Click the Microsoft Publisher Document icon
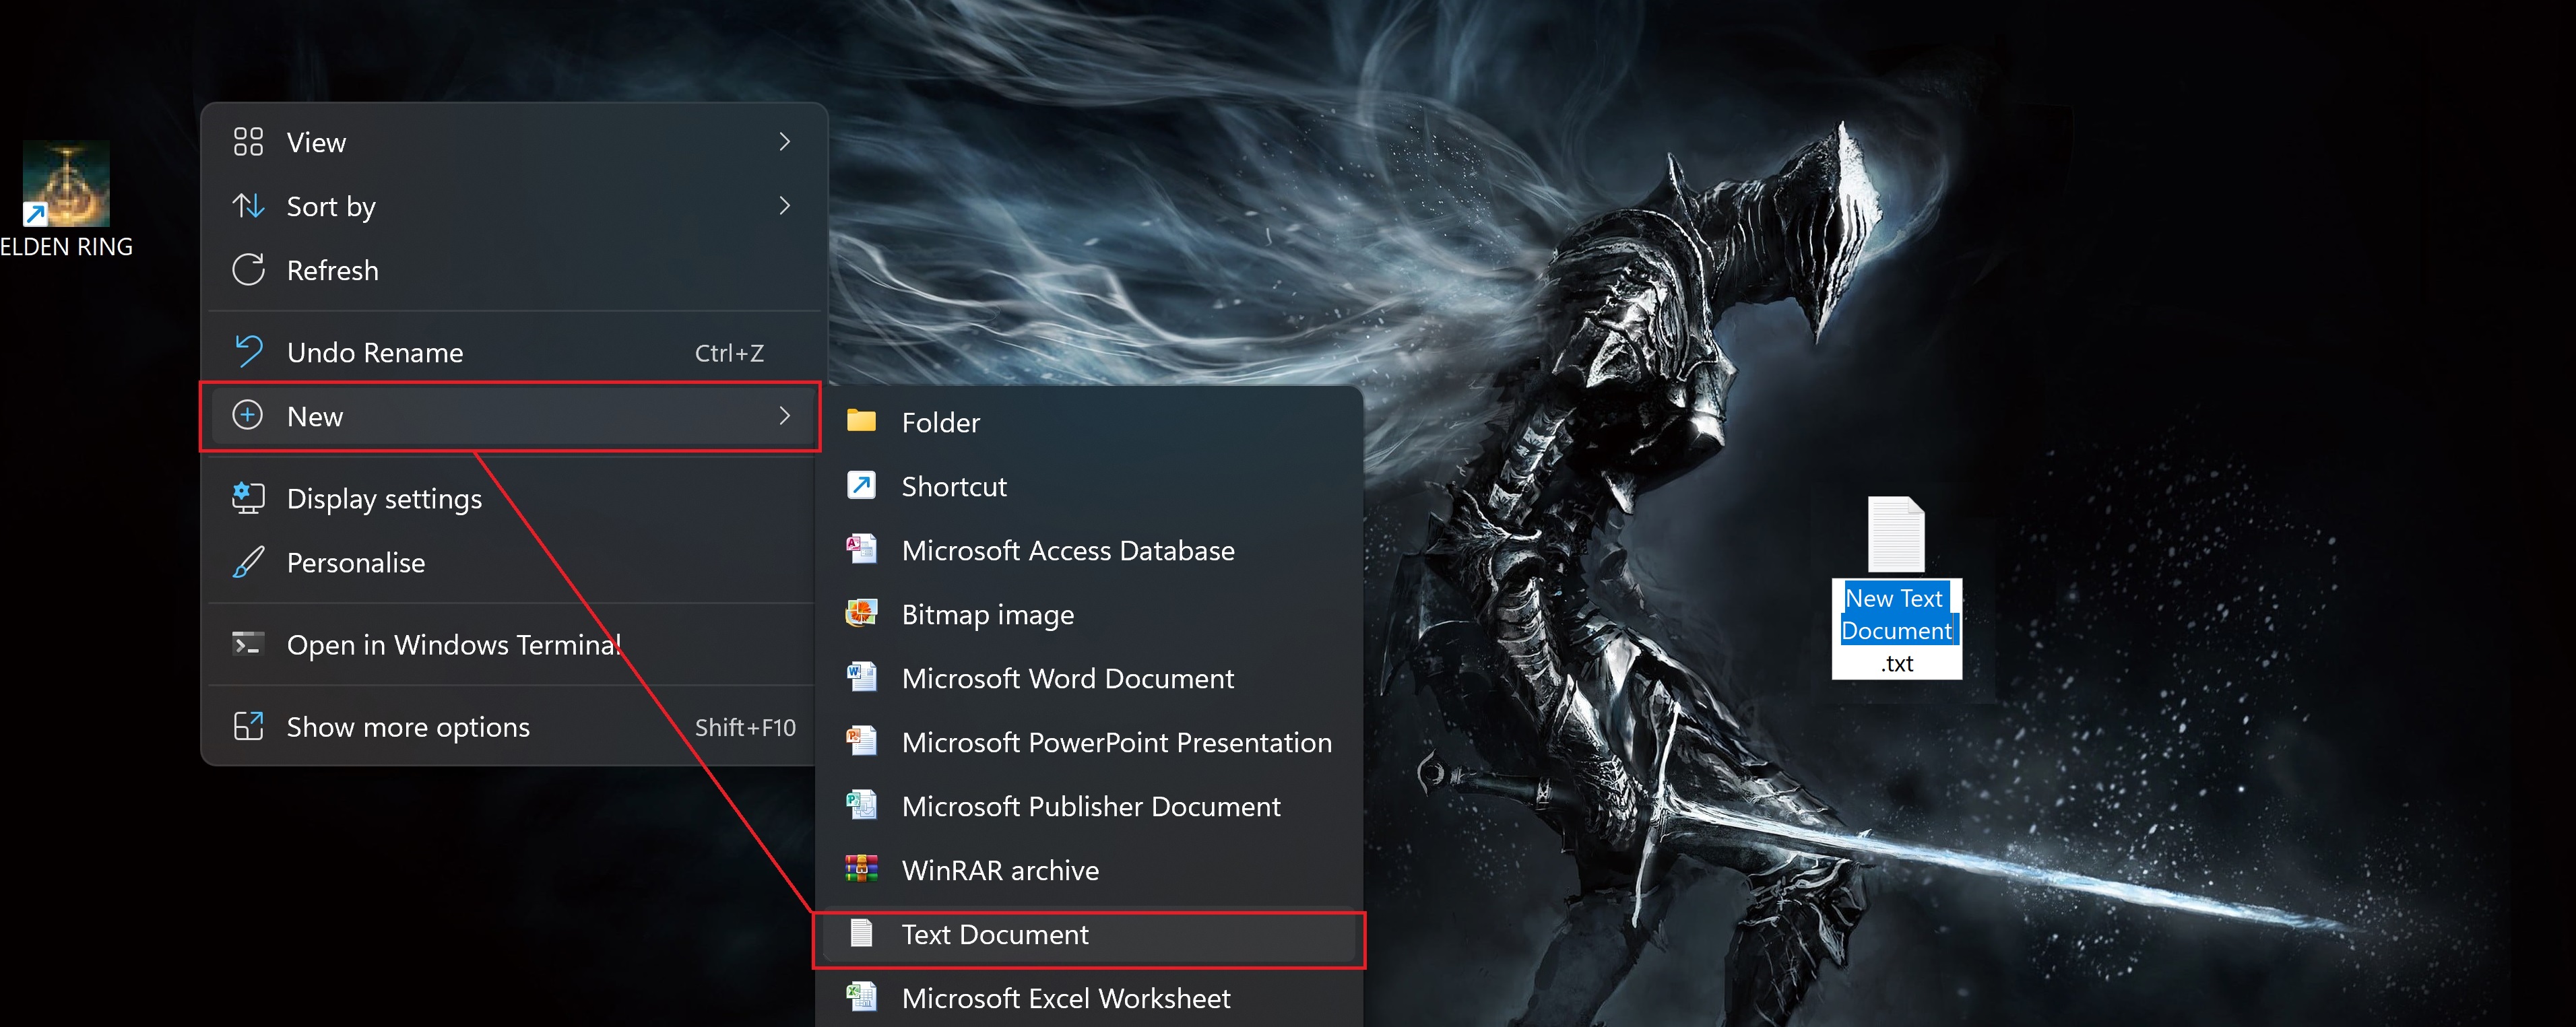The height and width of the screenshot is (1027, 2576). [861, 805]
